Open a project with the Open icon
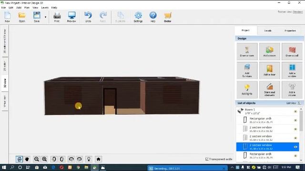The height and width of the screenshot is (171, 305). tap(22, 17)
